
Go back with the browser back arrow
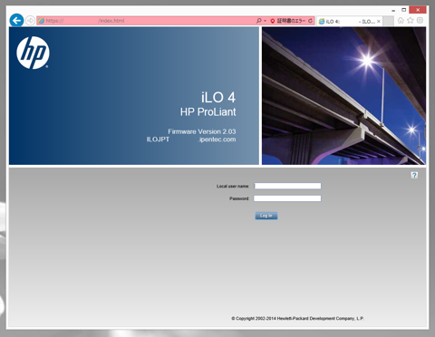(16, 21)
